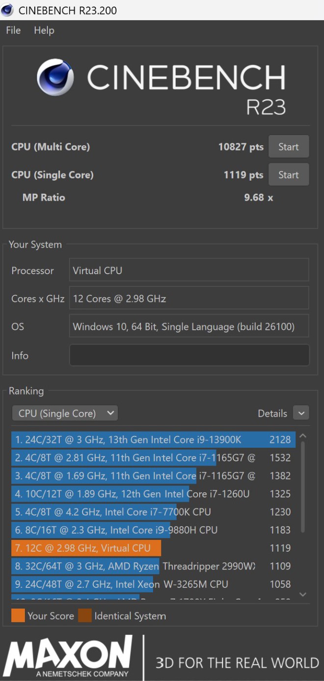Open the CPU (Single Core) ranking dropdown
This screenshot has width=324, height=681.
point(65,414)
